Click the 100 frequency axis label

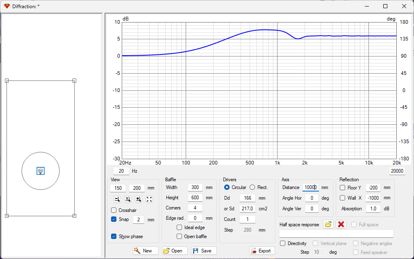186,163
